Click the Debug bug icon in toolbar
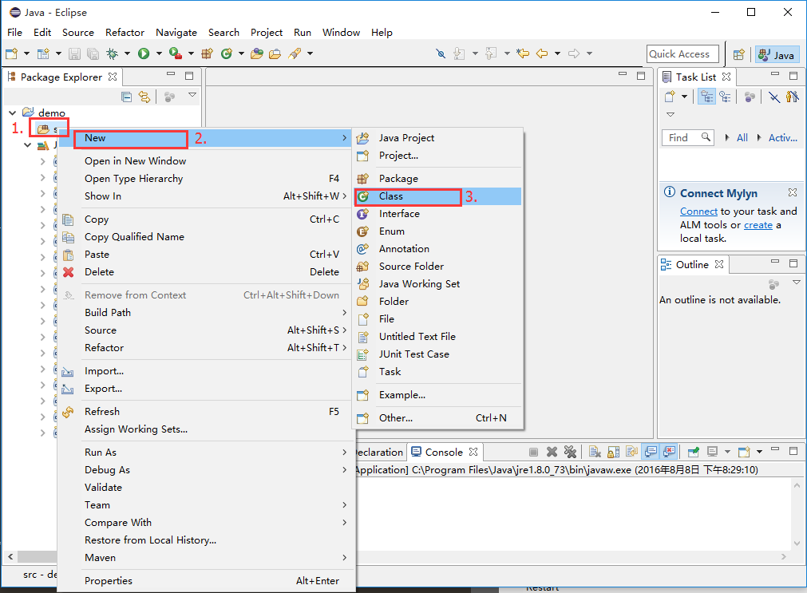Screen dimensions: 807x593 click(x=113, y=53)
